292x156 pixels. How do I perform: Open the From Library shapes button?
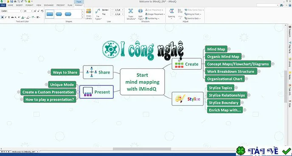(x=89, y=14)
